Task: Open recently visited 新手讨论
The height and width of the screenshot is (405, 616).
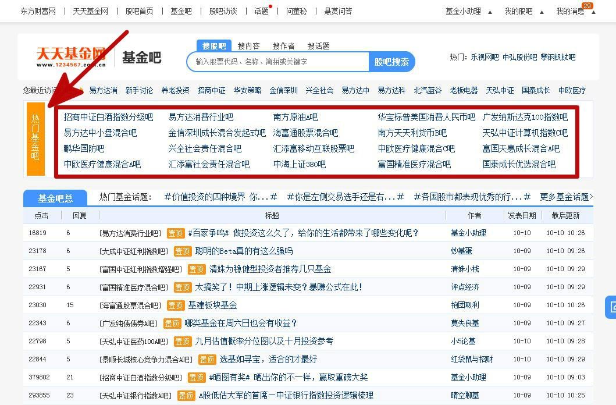Action: (x=139, y=90)
